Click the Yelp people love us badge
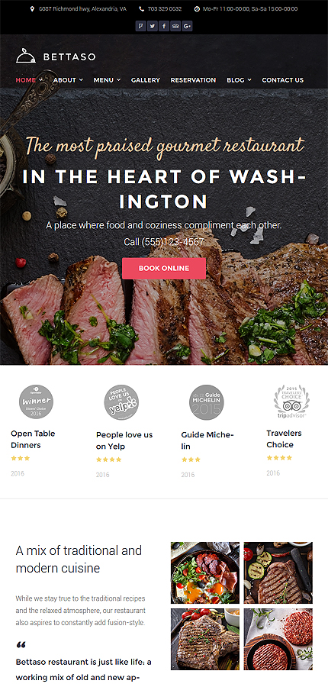This screenshot has width=328, height=687. point(121,402)
